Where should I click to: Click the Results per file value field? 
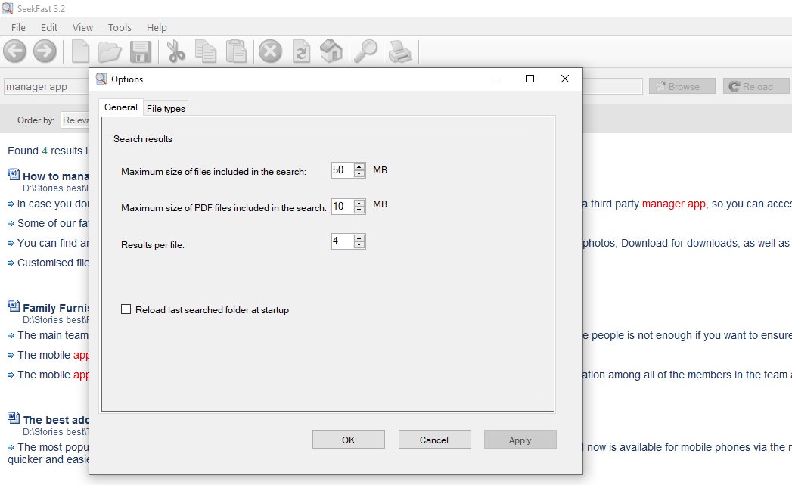(343, 241)
